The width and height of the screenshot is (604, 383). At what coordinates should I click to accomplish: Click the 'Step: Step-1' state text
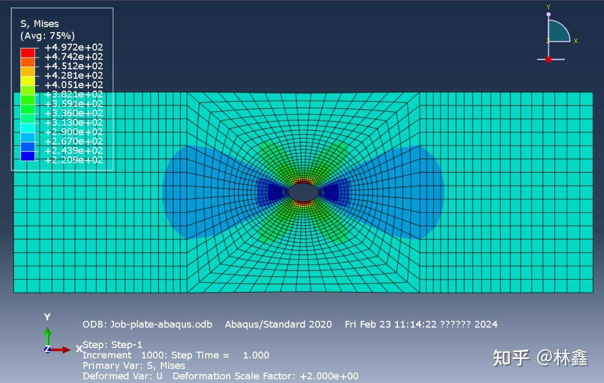[x=112, y=345]
